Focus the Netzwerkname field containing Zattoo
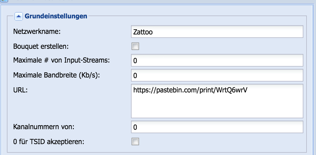 (217, 32)
